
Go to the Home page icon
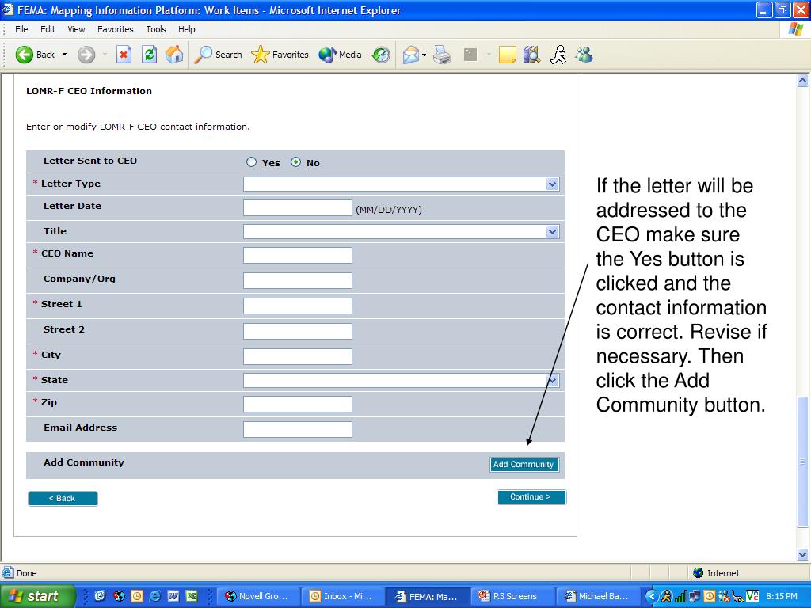point(174,55)
